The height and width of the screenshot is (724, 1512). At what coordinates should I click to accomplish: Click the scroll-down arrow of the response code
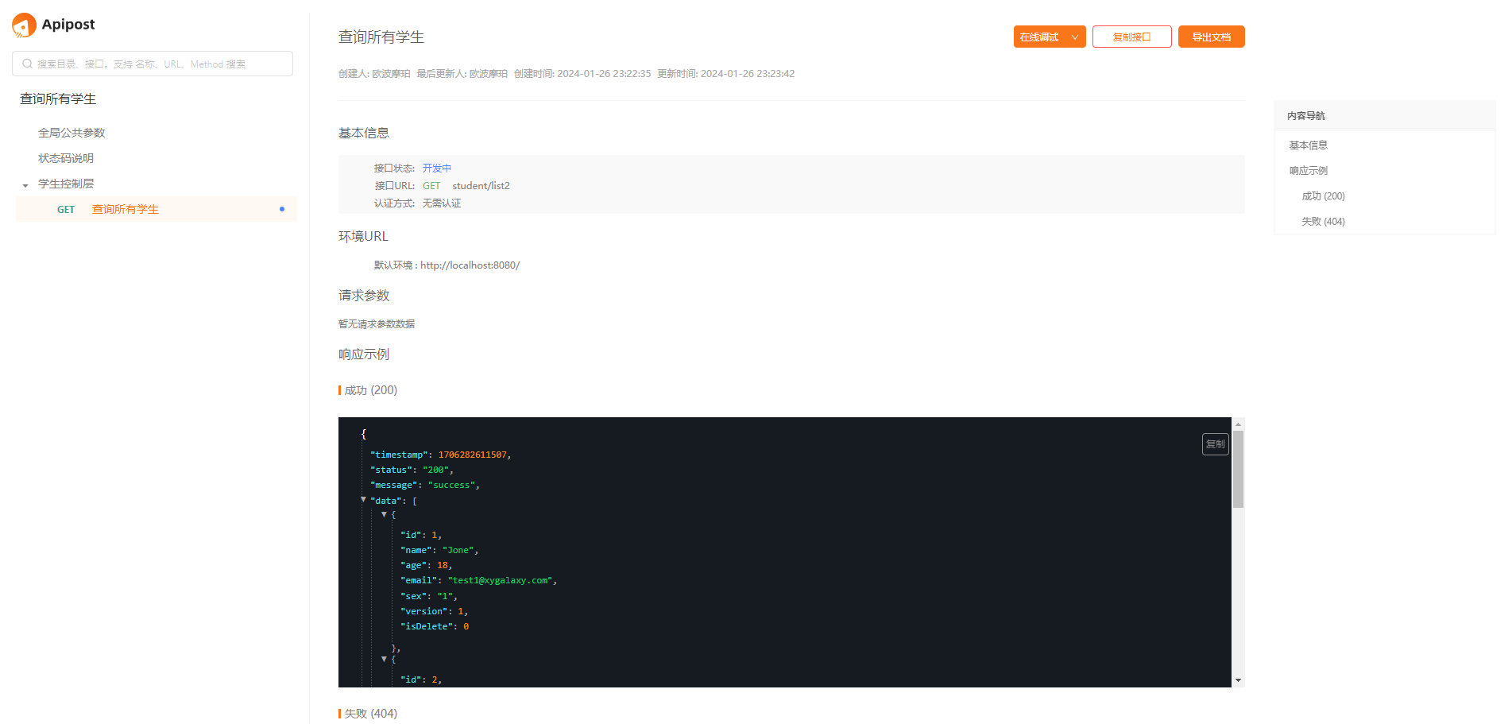tap(1238, 680)
